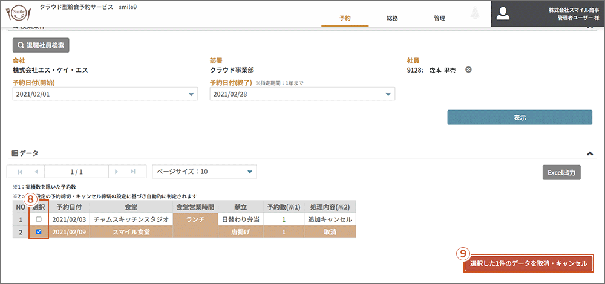Go to next page of results
605x284 pixels.
click(117, 172)
